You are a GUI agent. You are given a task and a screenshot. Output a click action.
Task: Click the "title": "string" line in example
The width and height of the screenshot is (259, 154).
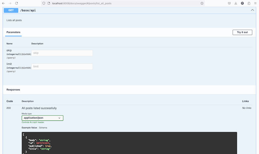click(x=39, y=149)
